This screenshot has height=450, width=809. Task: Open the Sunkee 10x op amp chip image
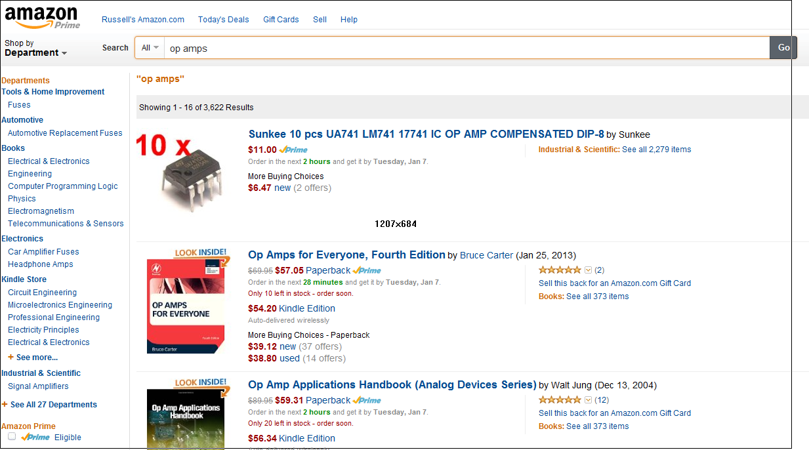pos(176,172)
